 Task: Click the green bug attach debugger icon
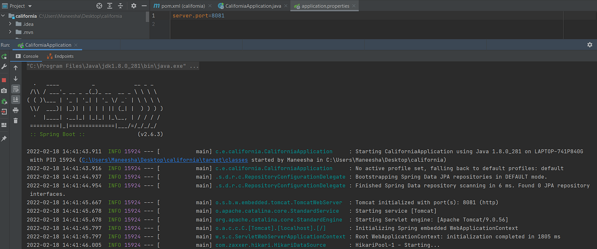pyautogui.click(x=4, y=101)
